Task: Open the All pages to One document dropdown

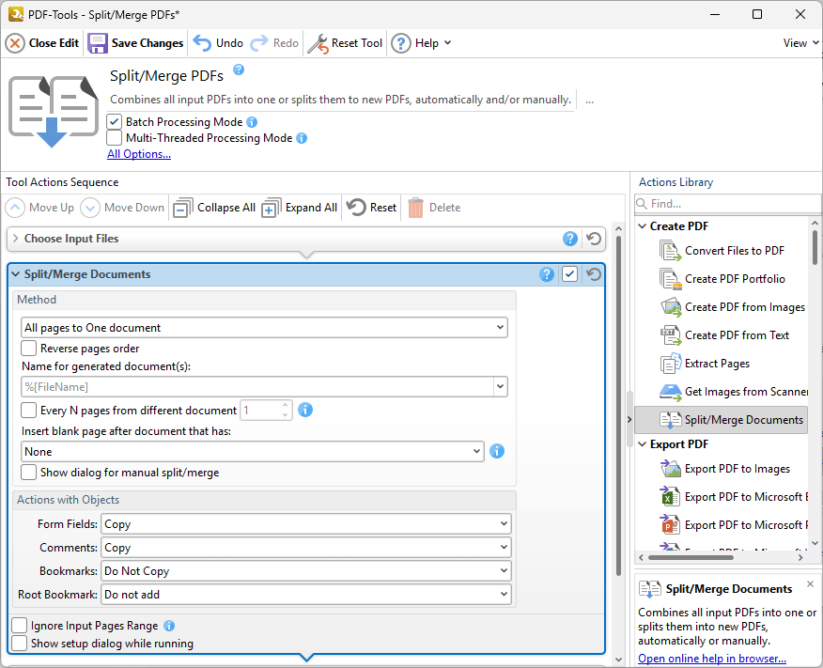Action: point(265,328)
